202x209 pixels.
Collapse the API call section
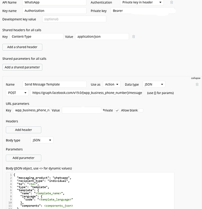[196, 78]
